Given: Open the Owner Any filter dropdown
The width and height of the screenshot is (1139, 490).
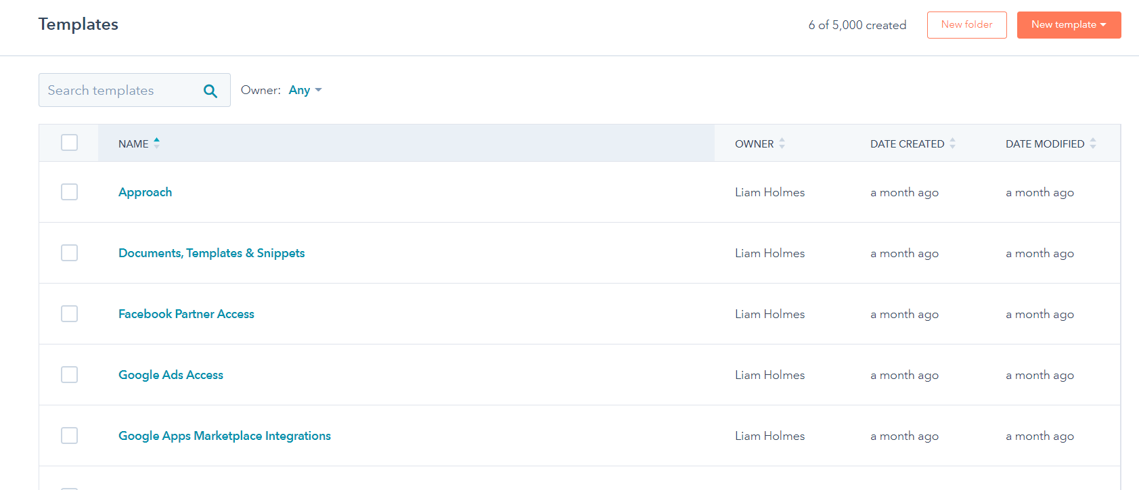Looking at the screenshot, I should 305,90.
